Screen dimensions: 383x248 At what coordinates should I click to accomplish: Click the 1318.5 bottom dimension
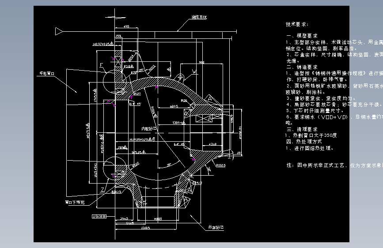[146, 228]
